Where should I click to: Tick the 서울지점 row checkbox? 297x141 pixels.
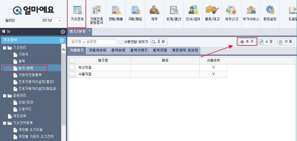click(x=72, y=74)
